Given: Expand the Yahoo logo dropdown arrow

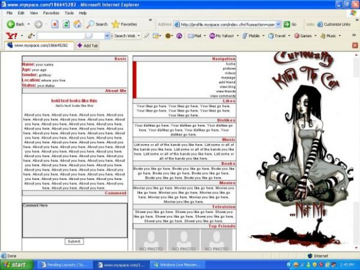Looking at the screenshot, I should click(22, 35).
